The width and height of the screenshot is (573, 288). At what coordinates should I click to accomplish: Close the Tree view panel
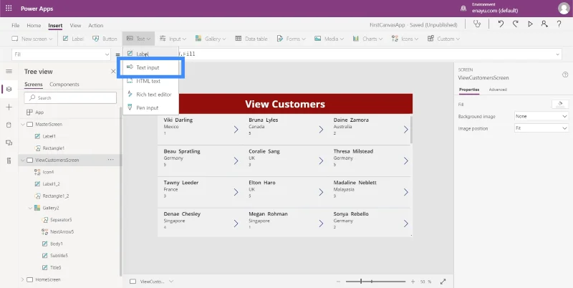(113, 71)
